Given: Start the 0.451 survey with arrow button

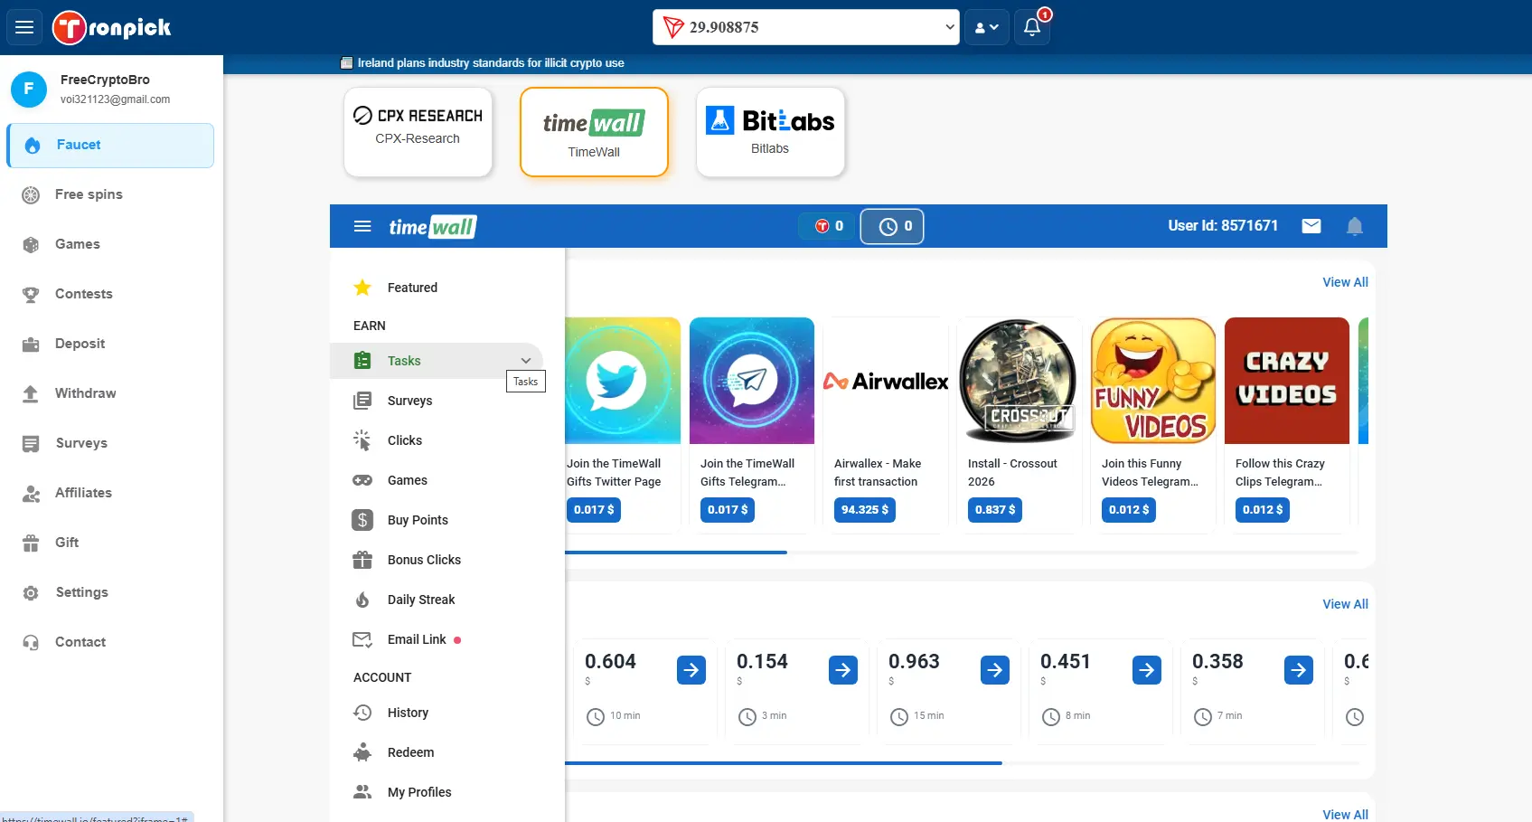Looking at the screenshot, I should (x=1147, y=670).
